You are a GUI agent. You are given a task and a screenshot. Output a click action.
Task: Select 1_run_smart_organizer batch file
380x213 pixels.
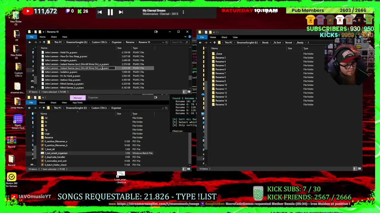(56, 153)
